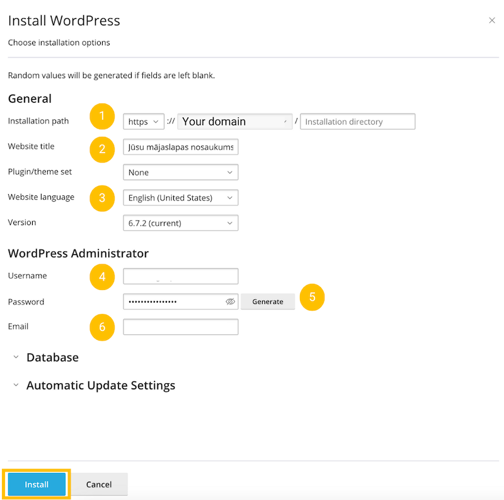This screenshot has height=500, width=504.
Task: Click the administrator Email field
Action: click(180, 327)
